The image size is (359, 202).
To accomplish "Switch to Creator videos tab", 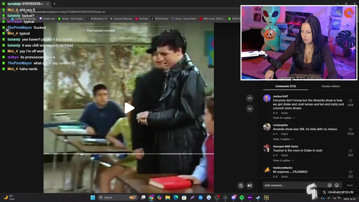I will point(330,86).
